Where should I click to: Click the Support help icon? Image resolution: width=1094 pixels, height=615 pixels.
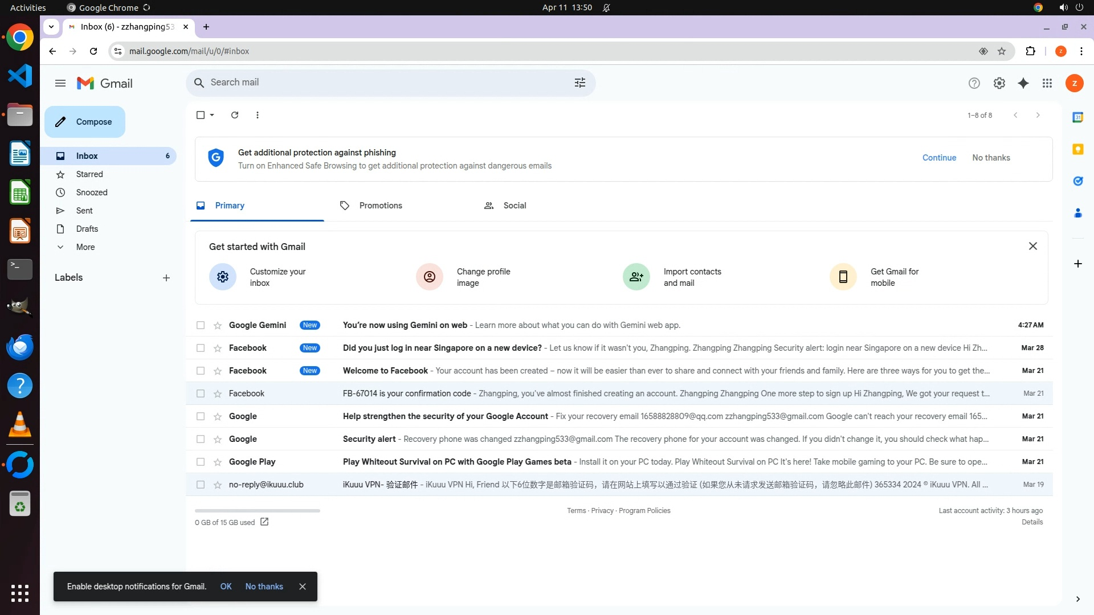974,83
